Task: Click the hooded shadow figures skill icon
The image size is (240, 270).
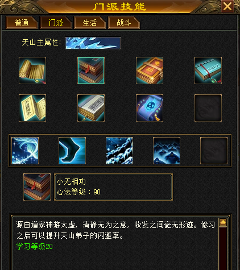Action: pos(167,151)
